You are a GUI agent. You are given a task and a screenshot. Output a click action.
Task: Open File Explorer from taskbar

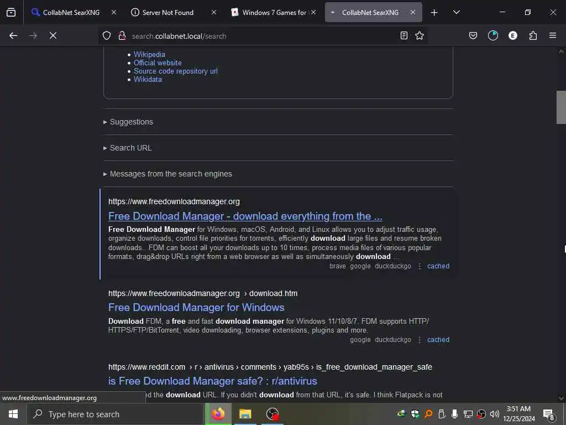point(245,414)
